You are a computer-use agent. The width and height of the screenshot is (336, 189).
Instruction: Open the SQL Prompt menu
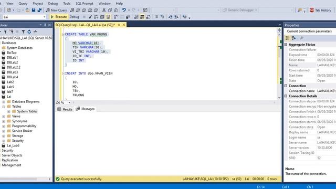pos(85,4)
